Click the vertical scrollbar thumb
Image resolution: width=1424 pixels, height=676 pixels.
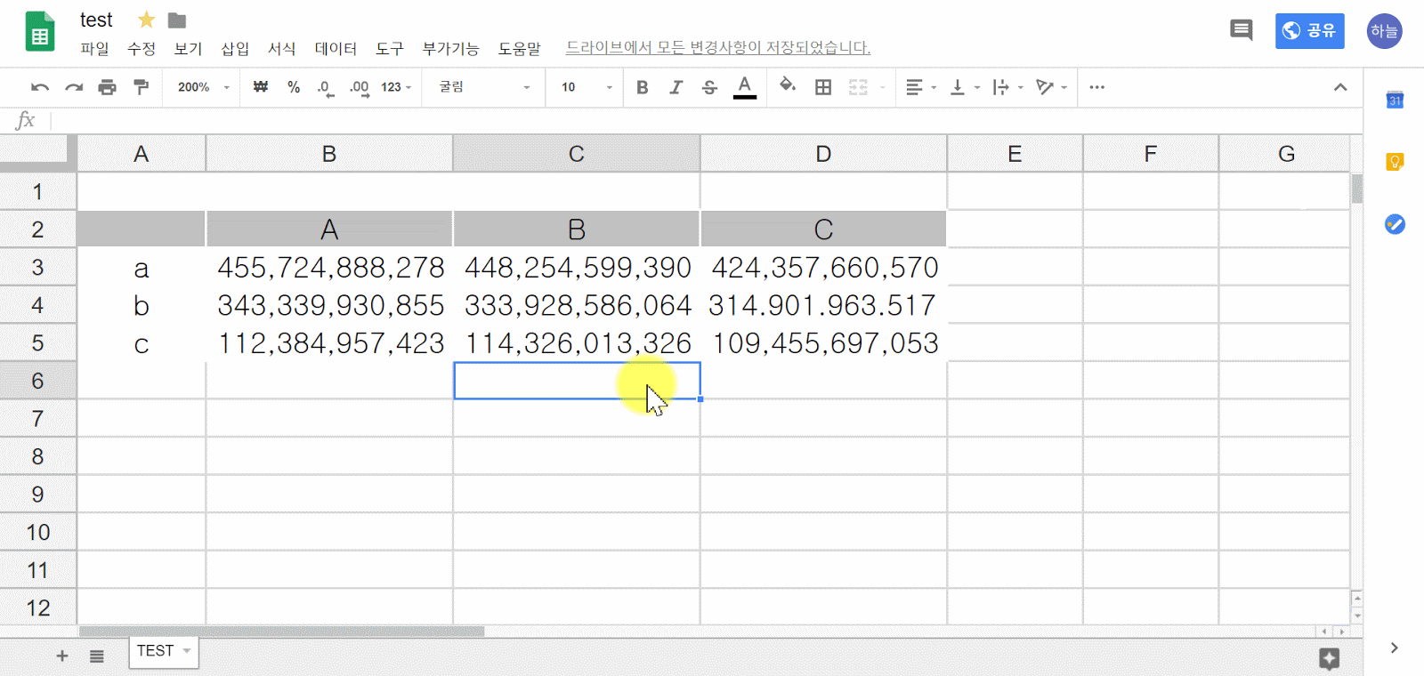pyautogui.click(x=1356, y=189)
